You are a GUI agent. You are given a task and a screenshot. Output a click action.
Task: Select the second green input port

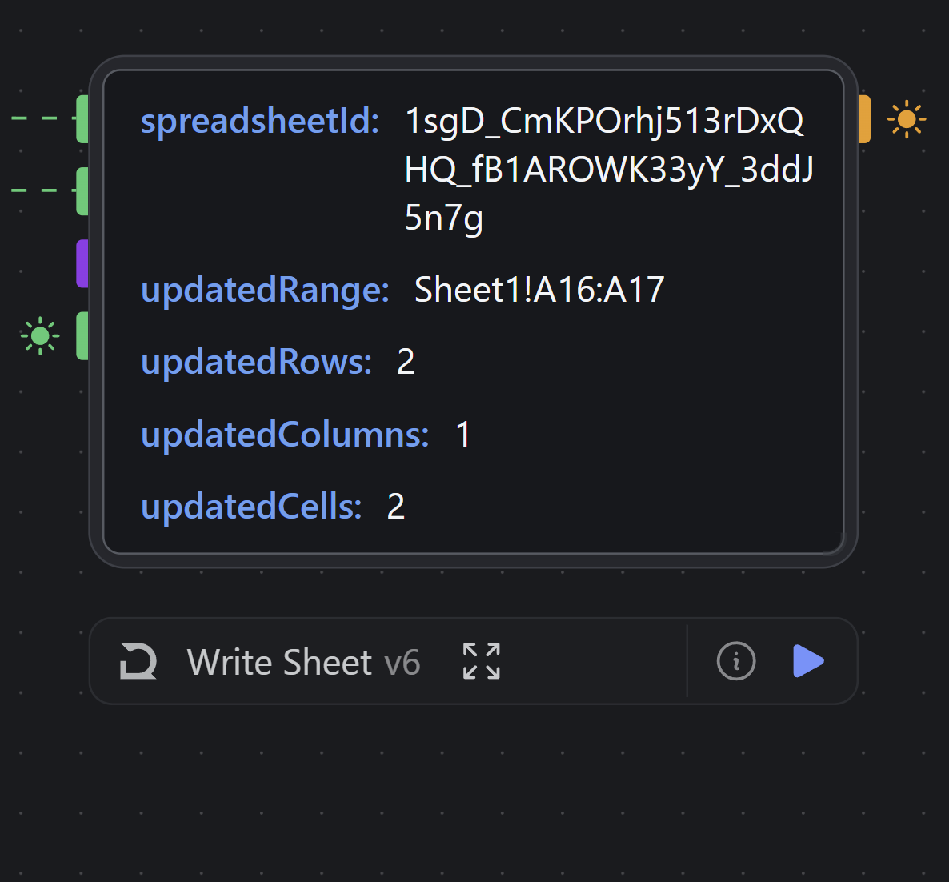[x=82, y=191]
